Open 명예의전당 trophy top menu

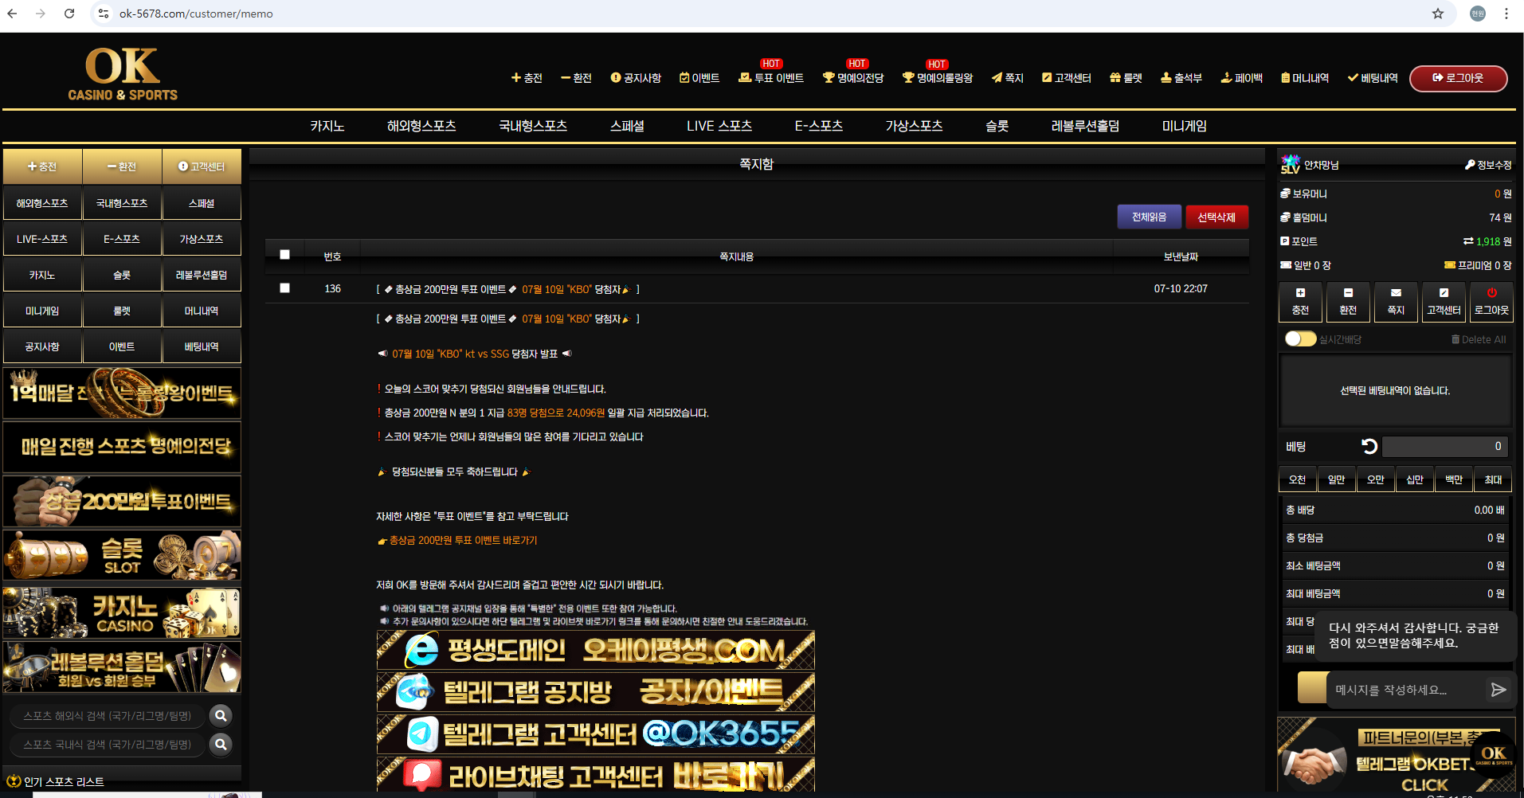[853, 78]
